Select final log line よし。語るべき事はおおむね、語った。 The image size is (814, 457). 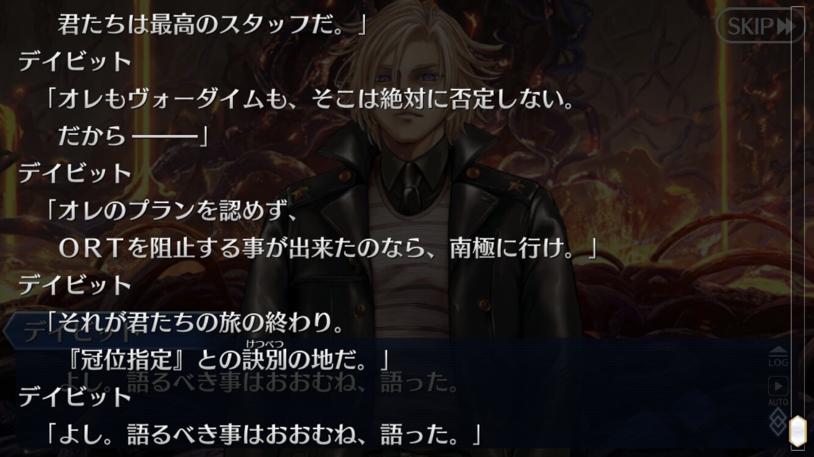[264, 434]
